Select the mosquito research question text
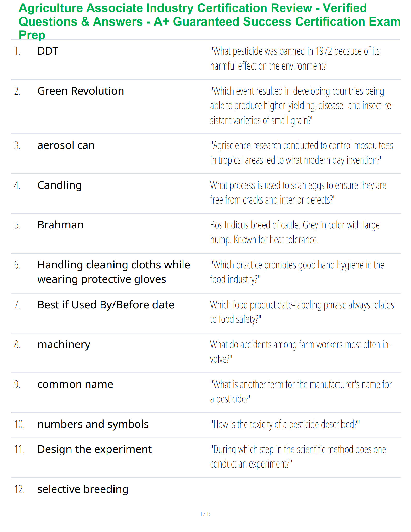 (301, 153)
